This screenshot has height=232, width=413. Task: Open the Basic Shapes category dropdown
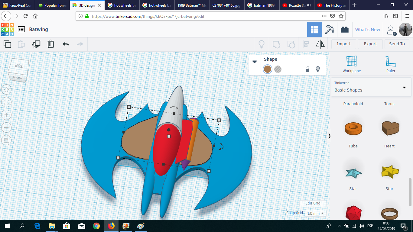coord(371,87)
